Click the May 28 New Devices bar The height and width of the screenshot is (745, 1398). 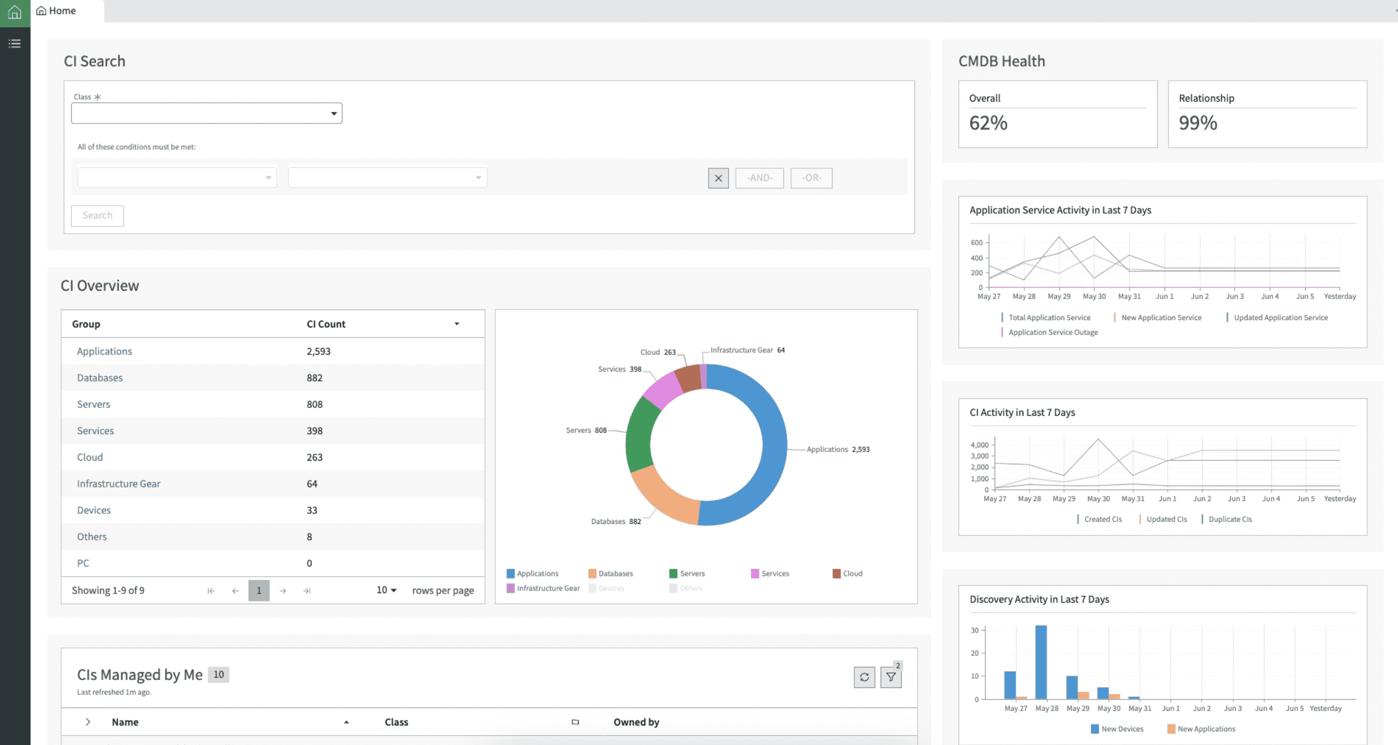click(x=1041, y=662)
